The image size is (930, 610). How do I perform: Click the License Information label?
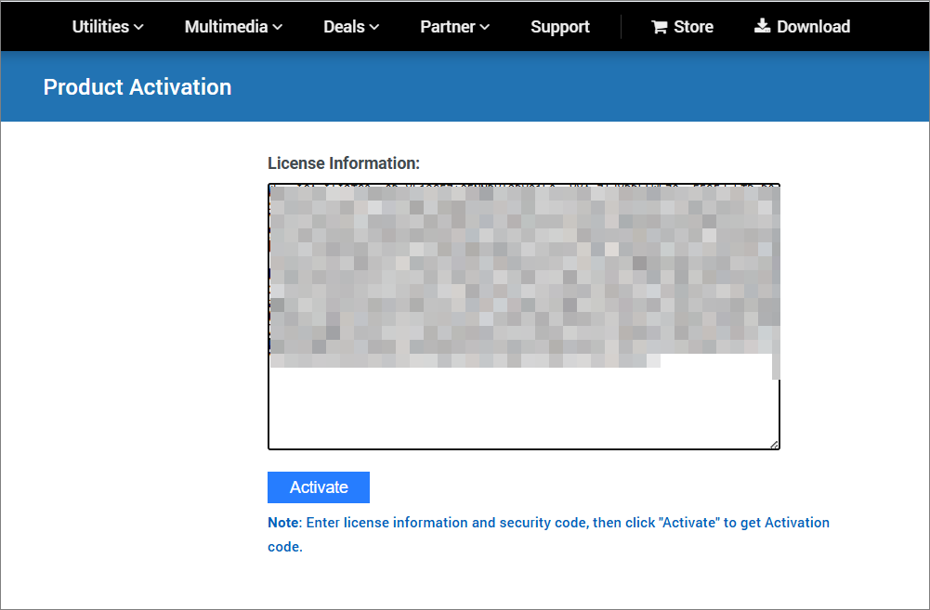click(344, 162)
